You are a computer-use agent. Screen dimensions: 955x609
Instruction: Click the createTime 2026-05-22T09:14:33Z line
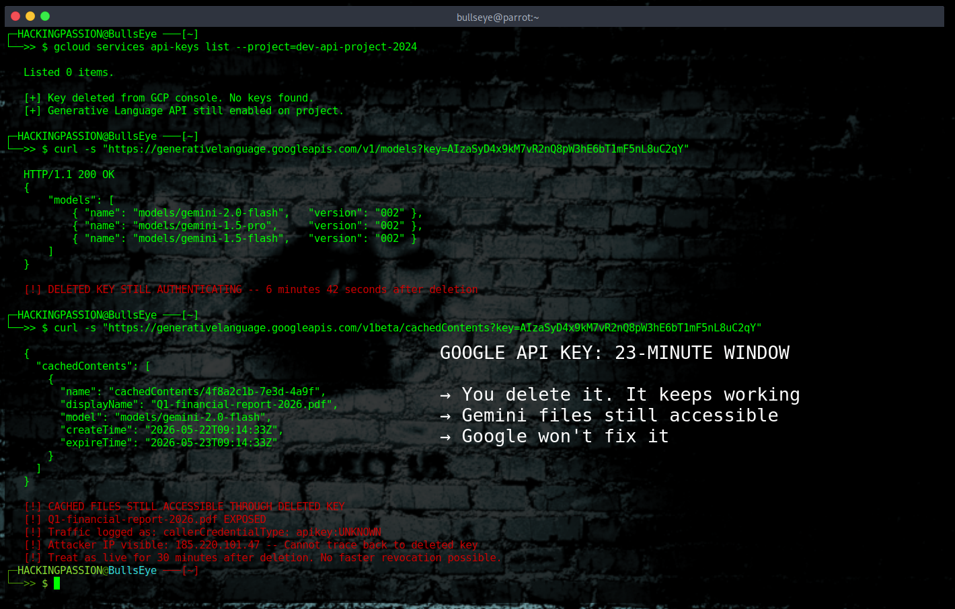(x=171, y=430)
